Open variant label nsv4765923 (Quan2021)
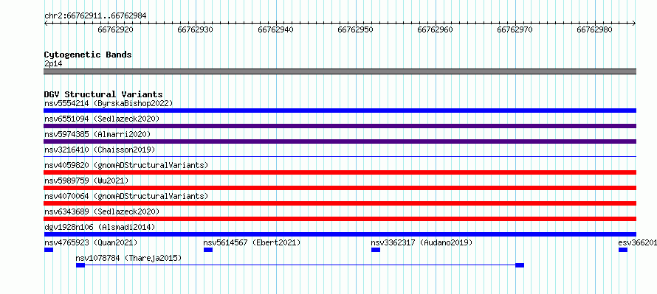Screen dimensions: 657x294 click(x=91, y=242)
